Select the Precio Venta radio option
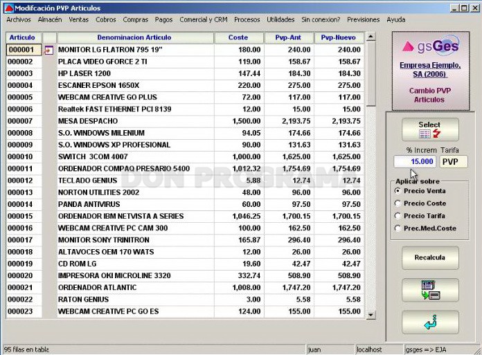This screenshot has width=482, height=355. tap(398, 191)
